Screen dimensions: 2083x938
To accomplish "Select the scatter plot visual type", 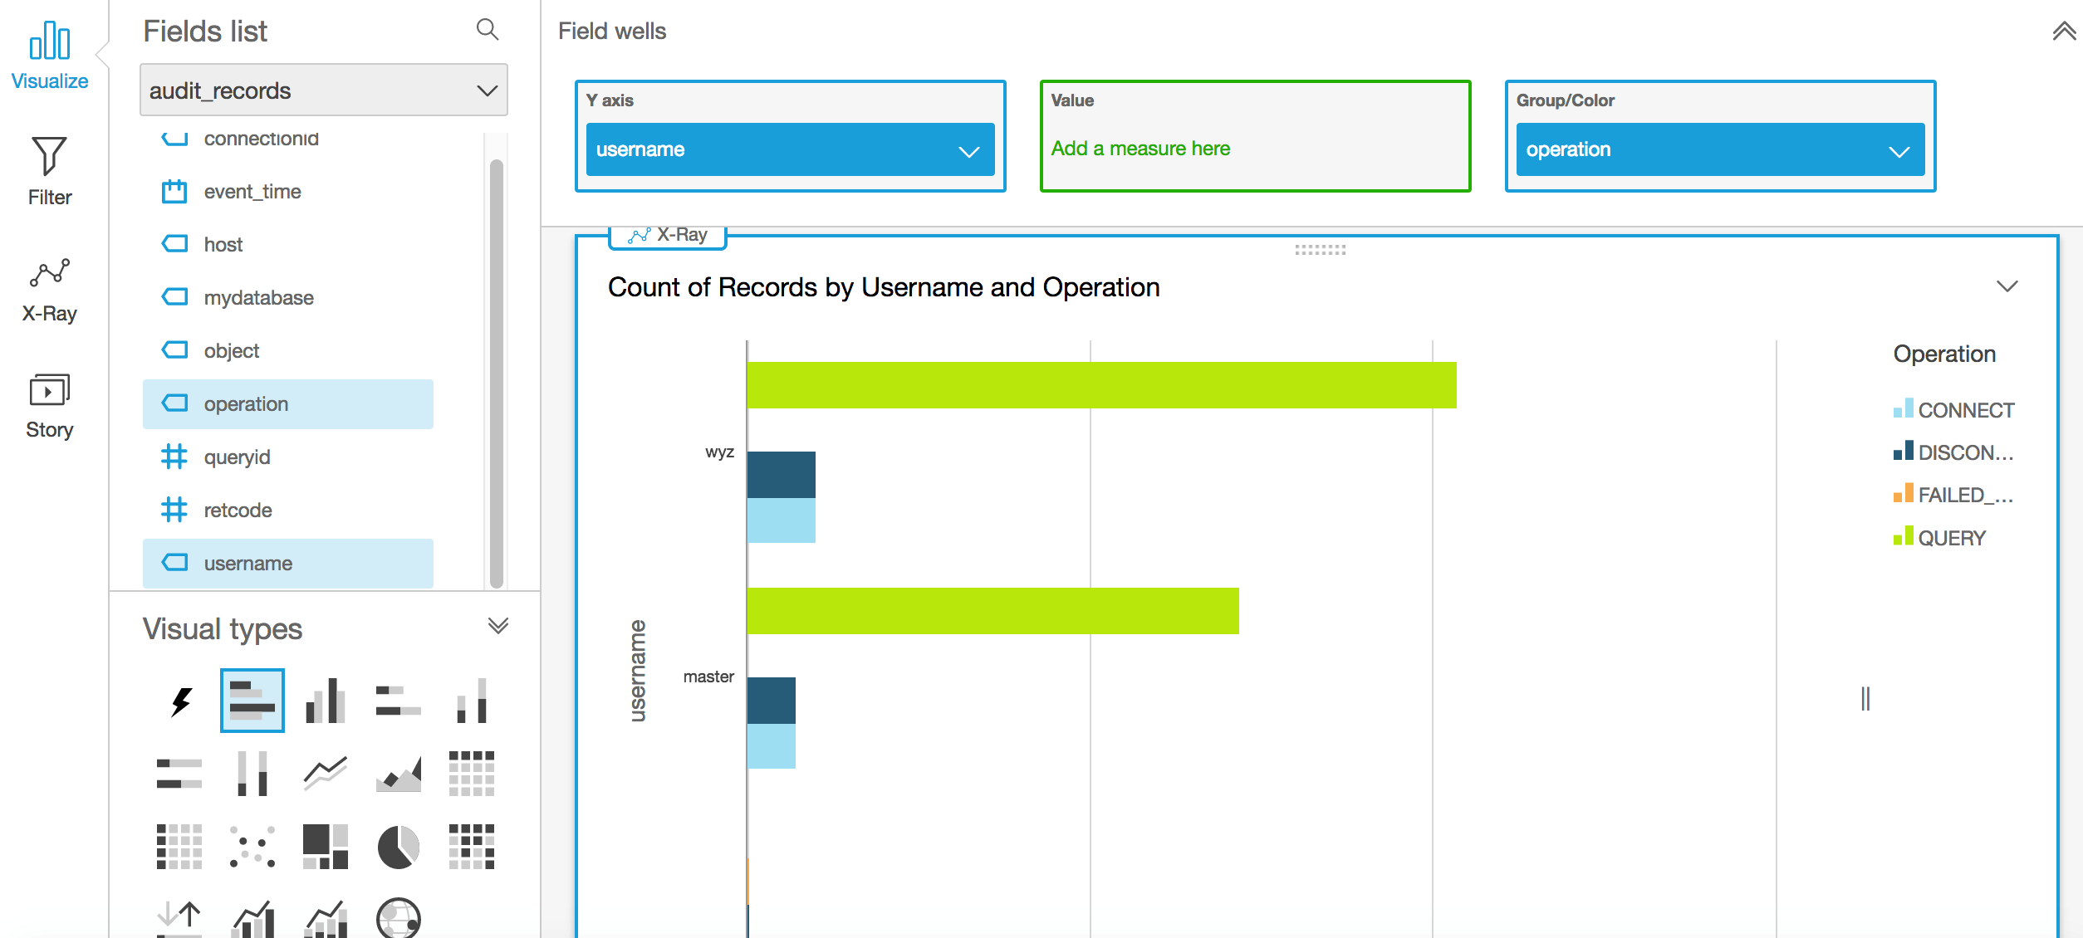I will [x=252, y=847].
